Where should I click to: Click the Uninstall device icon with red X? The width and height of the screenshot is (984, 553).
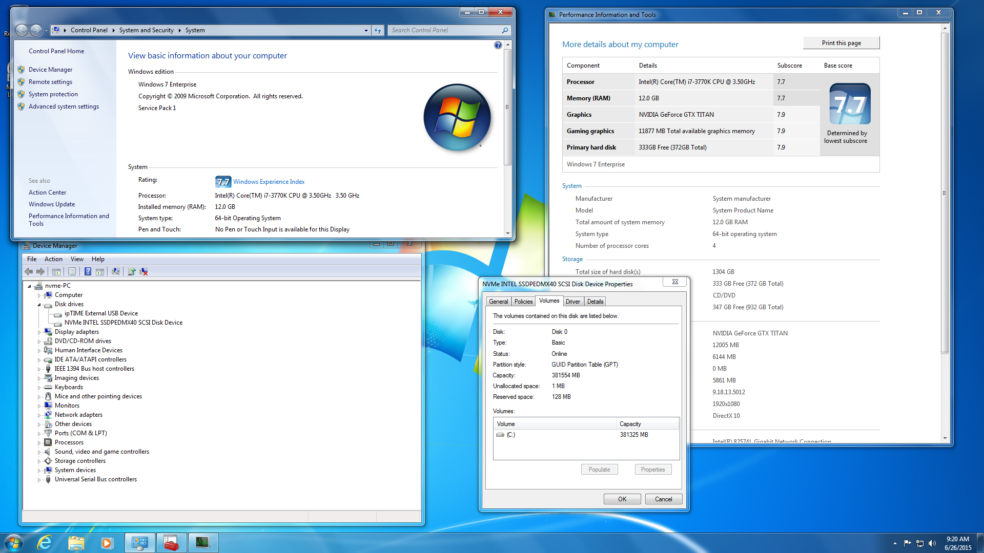[x=143, y=272]
